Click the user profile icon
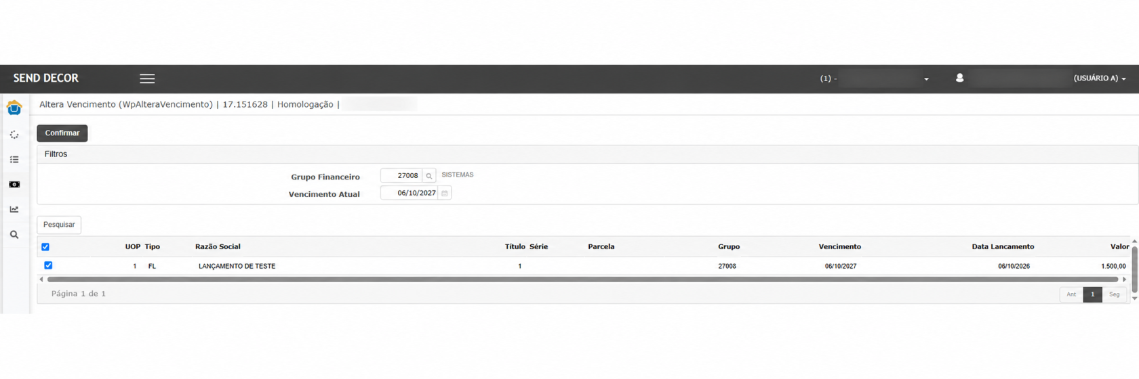 point(959,79)
